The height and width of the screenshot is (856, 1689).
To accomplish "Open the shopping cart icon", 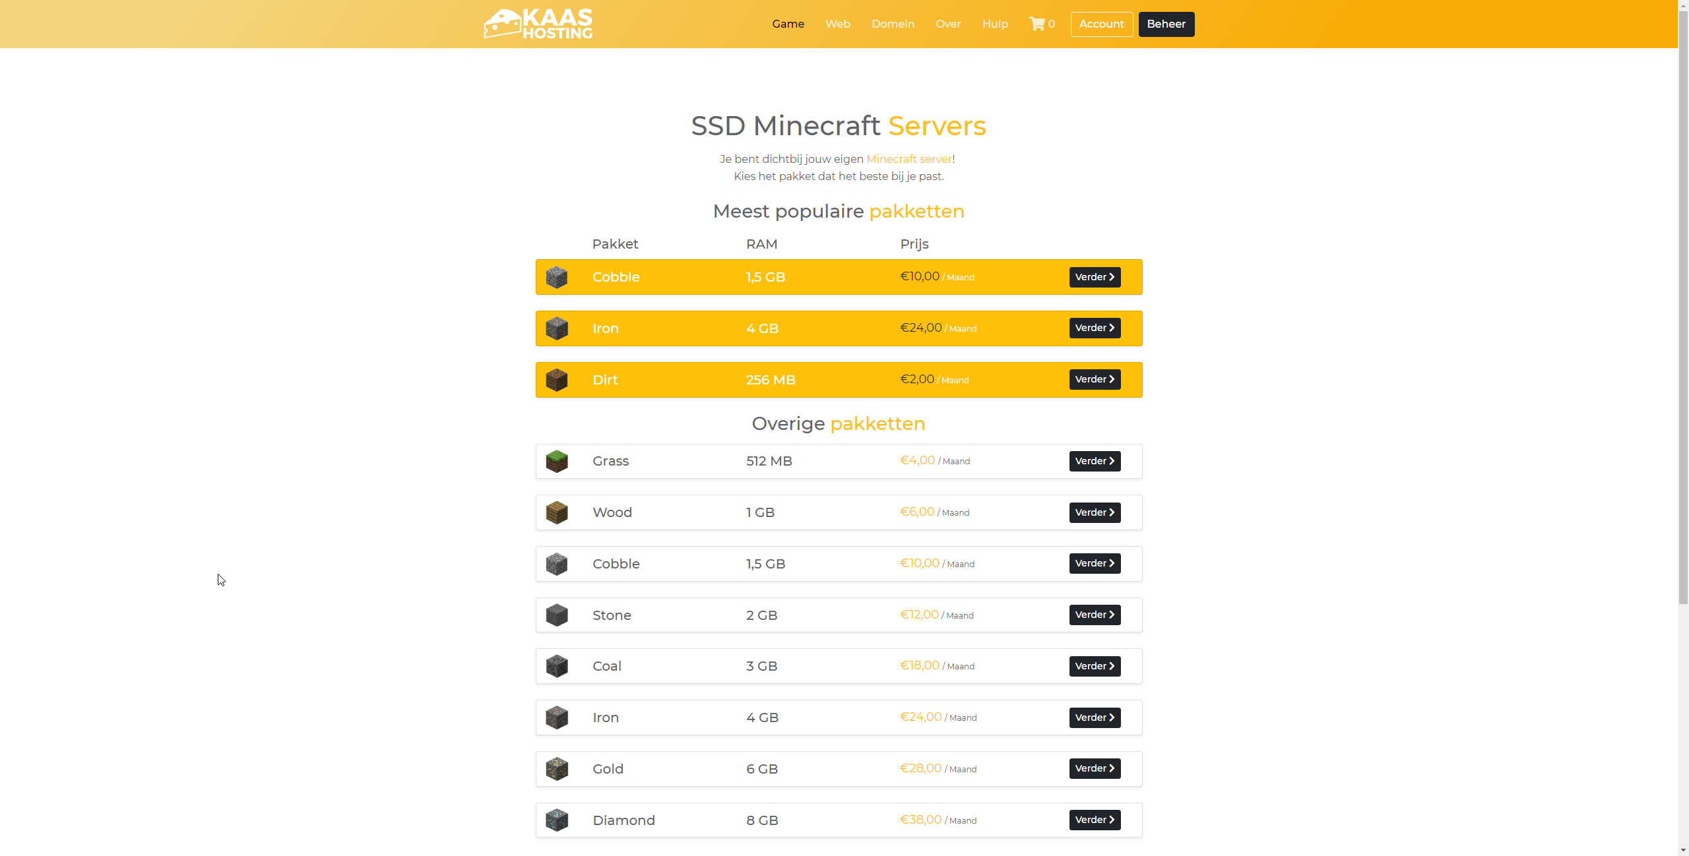I will [x=1037, y=24].
